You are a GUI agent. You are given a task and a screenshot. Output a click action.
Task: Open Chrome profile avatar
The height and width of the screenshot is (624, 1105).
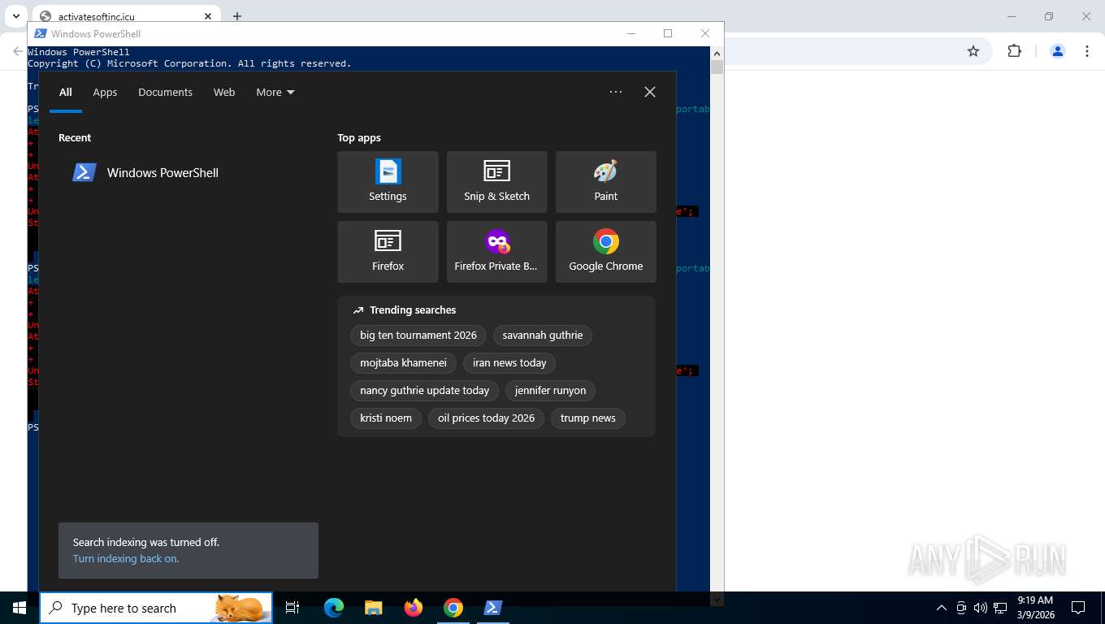1058,51
